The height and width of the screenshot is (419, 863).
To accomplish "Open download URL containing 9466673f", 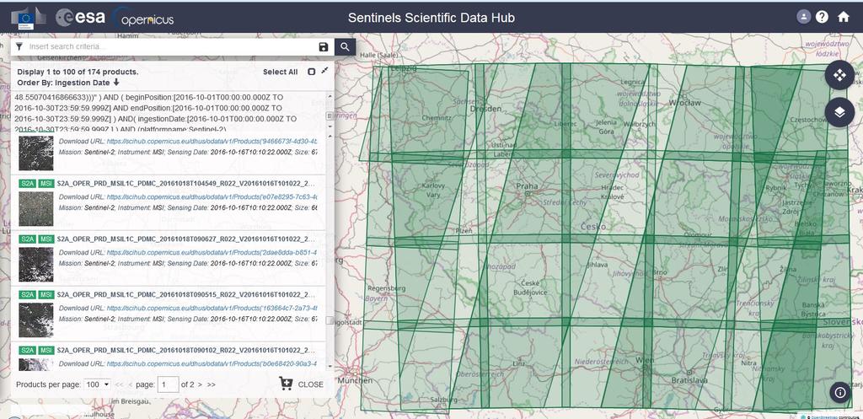I will point(212,141).
